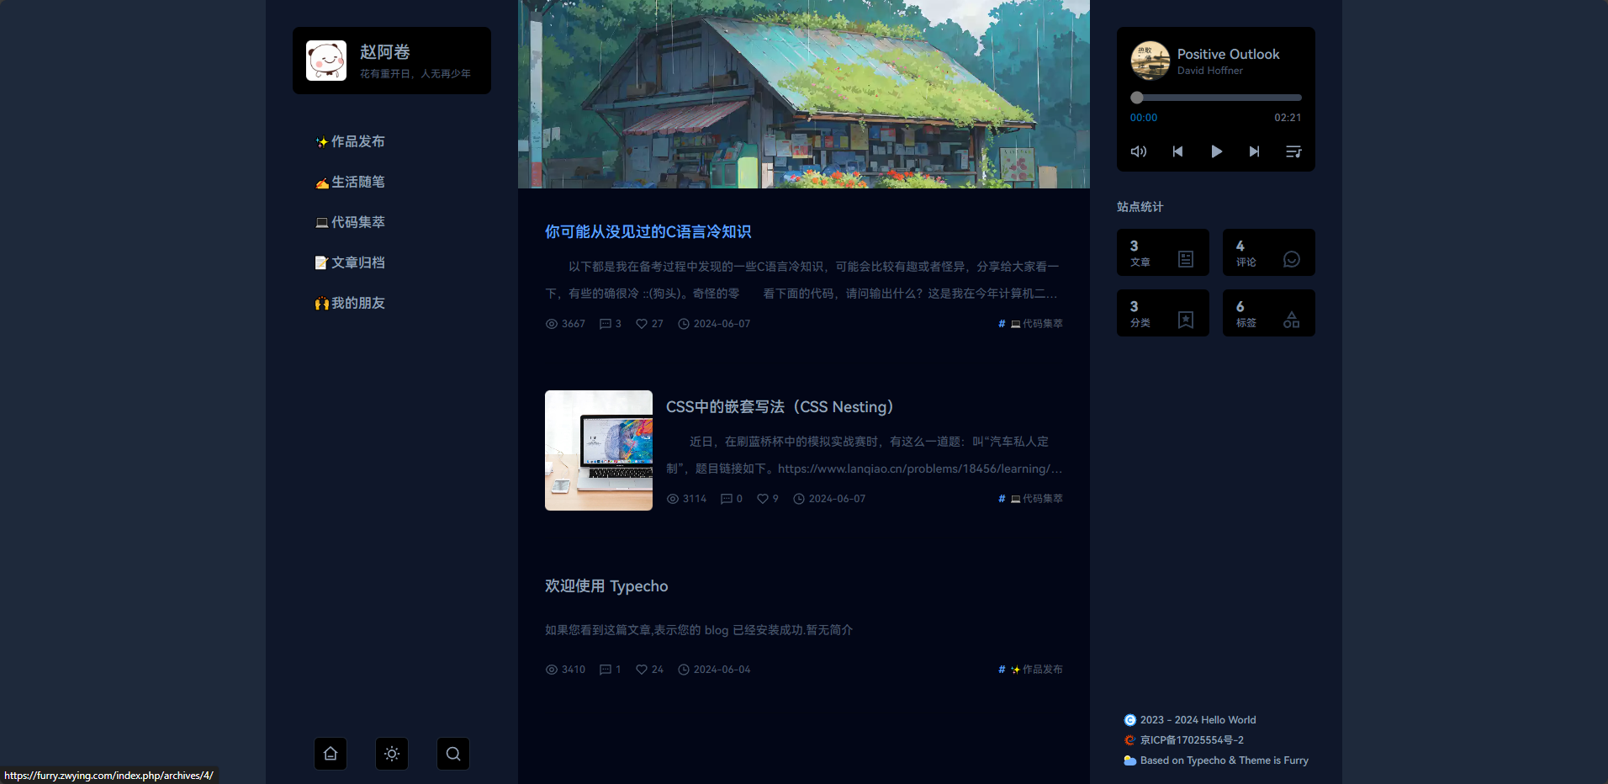The width and height of the screenshot is (1608, 784).
Task: Click 2023 - 2024 Hello World text
Action: (x=1198, y=720)
